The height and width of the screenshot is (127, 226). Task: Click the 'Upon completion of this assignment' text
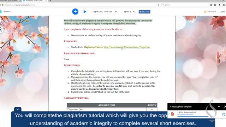[93, 29]
